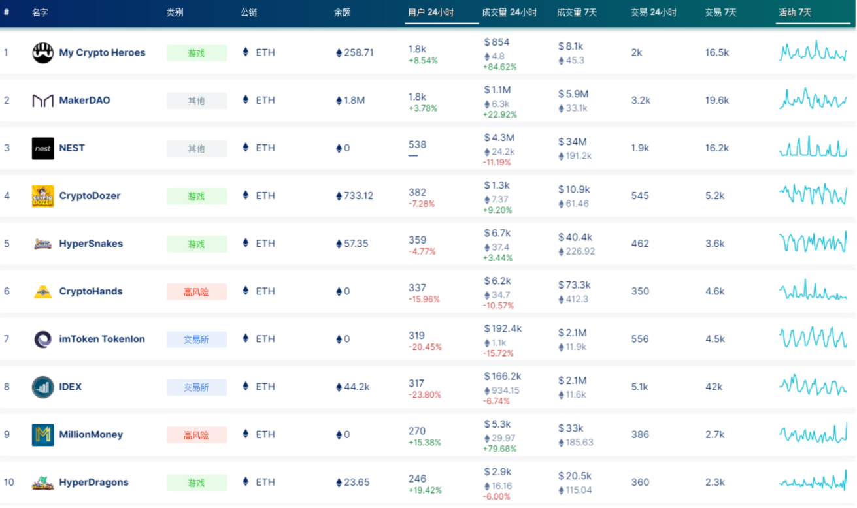Click the $192.4k volume for imToken Tokenlon
The width and height of the screenshot is (857, 508).
[x=503, y=328]
